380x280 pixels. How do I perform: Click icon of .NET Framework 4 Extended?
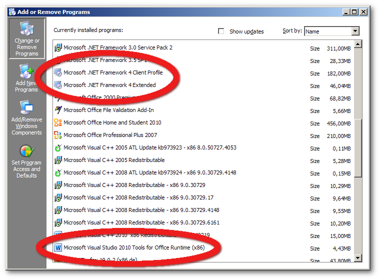(x=58, y=85)
